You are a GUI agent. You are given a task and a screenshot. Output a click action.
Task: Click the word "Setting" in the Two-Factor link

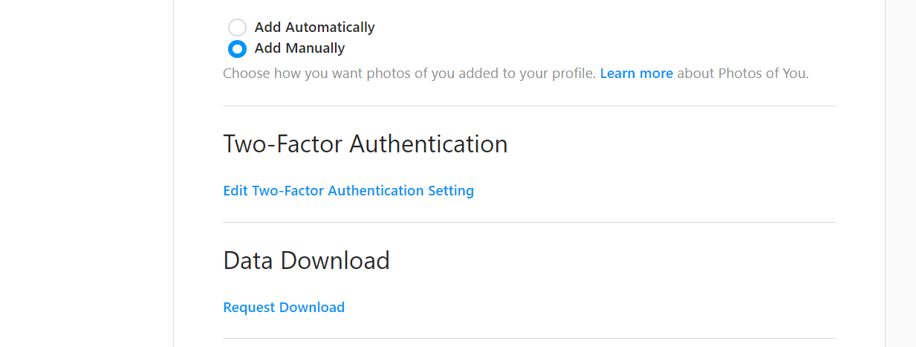point(451,191)
